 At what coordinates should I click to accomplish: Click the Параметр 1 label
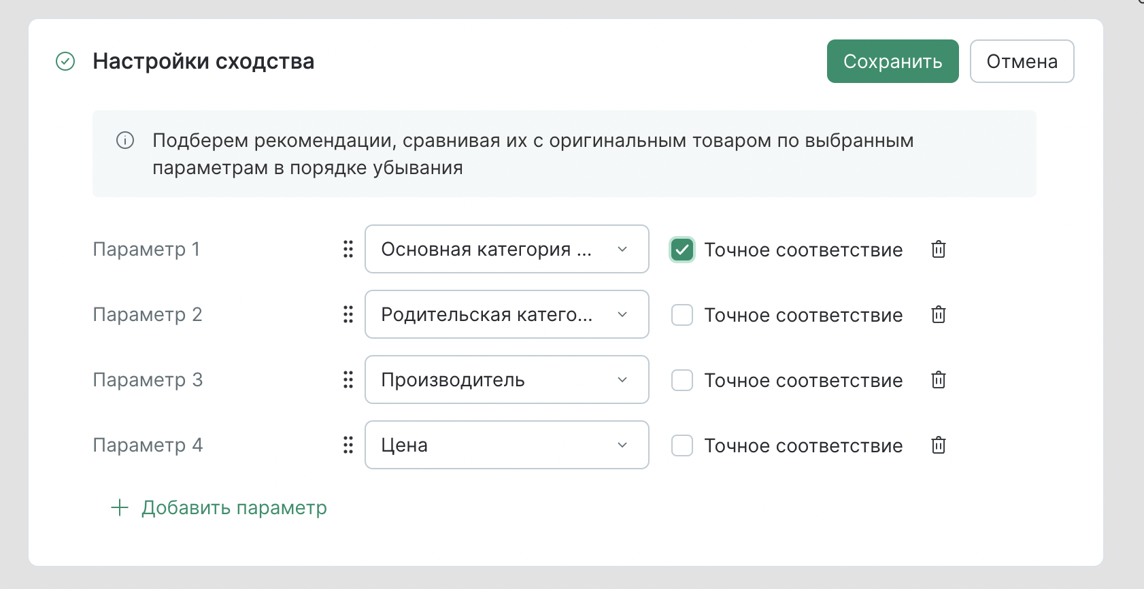click(x=146, y=249)
